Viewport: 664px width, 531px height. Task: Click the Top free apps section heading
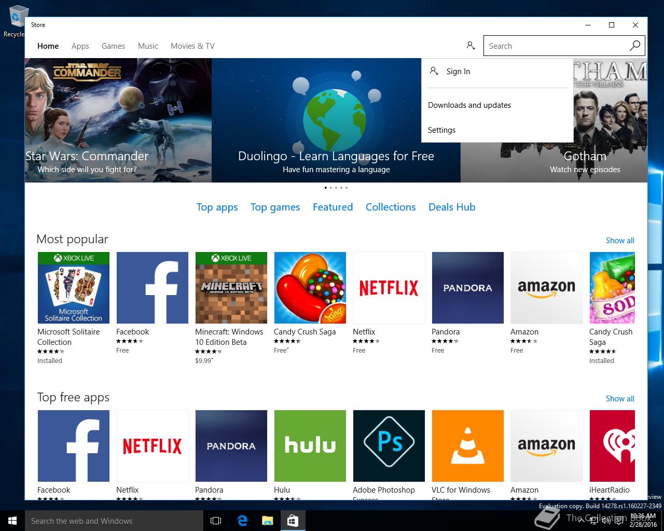click(x=73, y=397)
